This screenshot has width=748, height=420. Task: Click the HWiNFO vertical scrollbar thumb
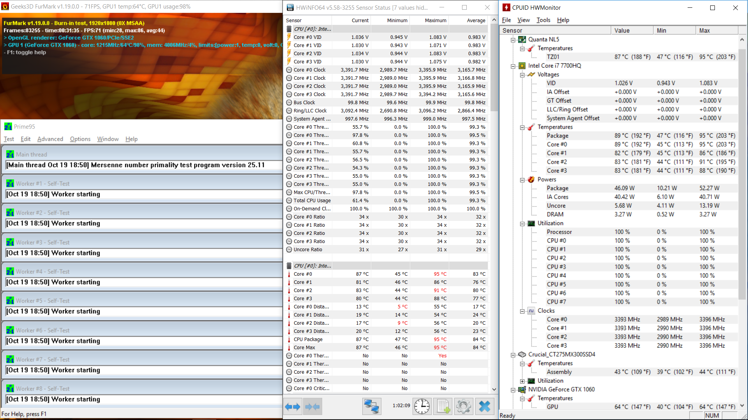click(x=494, y=68)
